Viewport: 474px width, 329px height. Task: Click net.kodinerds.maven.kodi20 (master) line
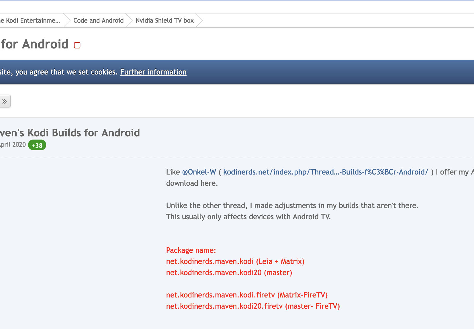click(229, 273)
